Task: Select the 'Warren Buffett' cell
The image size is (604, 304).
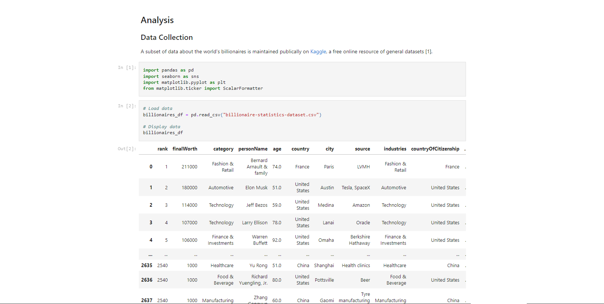Action: point(260,240)
